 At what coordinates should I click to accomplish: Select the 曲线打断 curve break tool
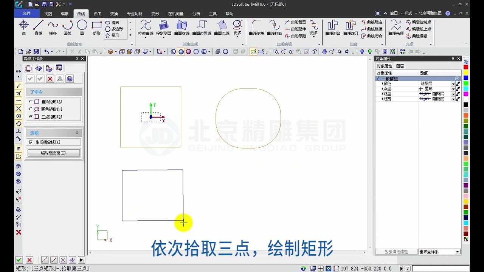275,28
